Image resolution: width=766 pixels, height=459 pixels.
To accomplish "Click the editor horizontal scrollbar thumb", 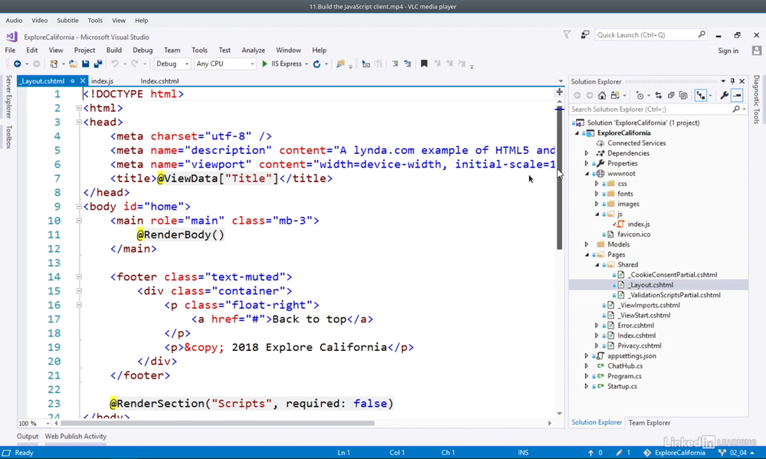I will [218, 423].
